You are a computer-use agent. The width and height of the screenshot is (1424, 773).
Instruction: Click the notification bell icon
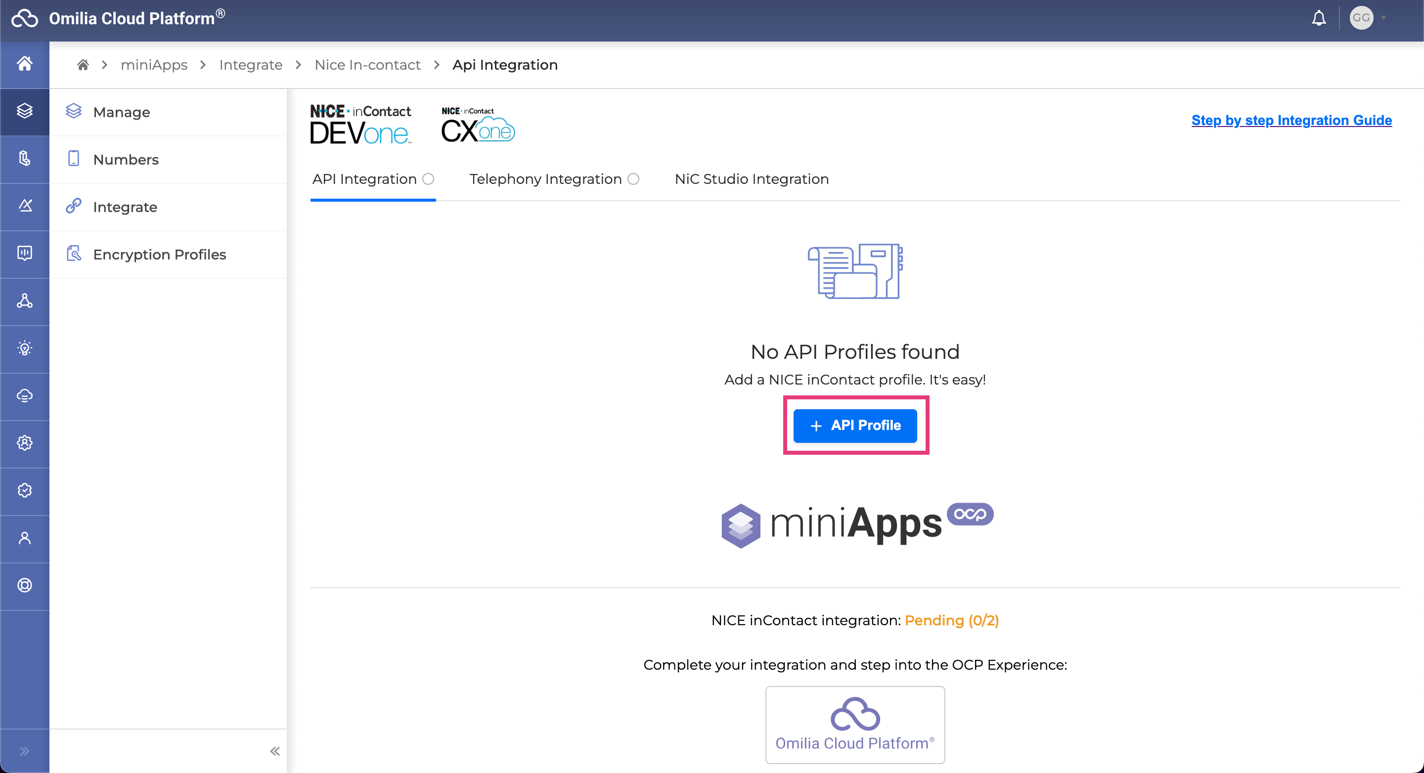[1318, 18]
